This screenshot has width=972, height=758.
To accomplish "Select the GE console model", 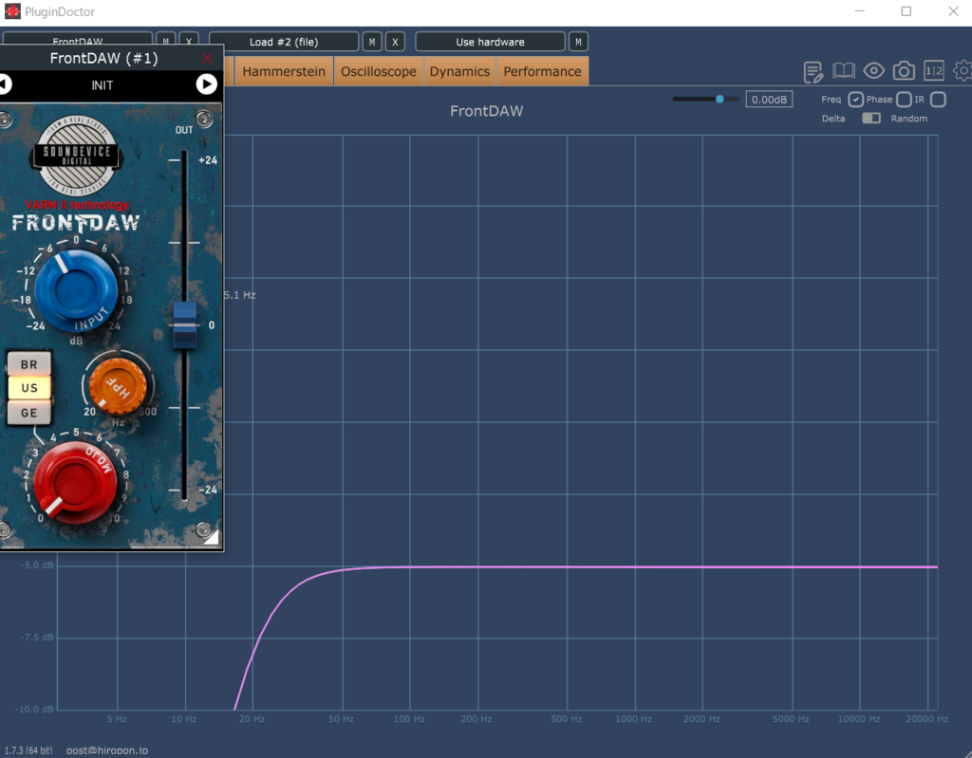I will [x=29, y=413].
